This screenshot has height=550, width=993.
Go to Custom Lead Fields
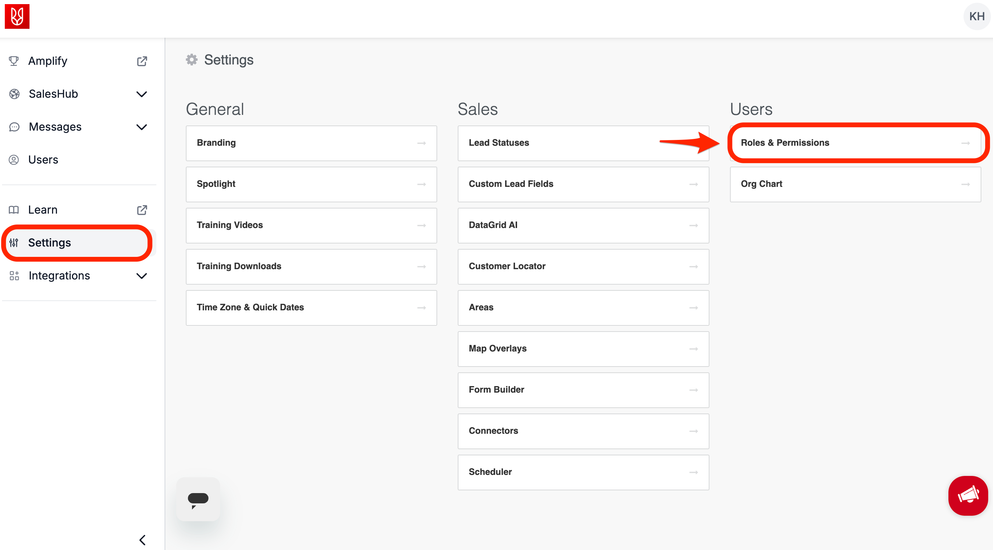[x=583, y=184]
